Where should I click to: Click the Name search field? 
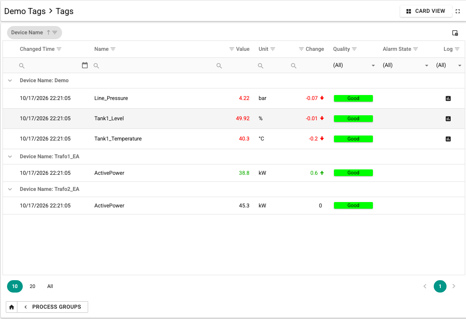tap(151, 66)
